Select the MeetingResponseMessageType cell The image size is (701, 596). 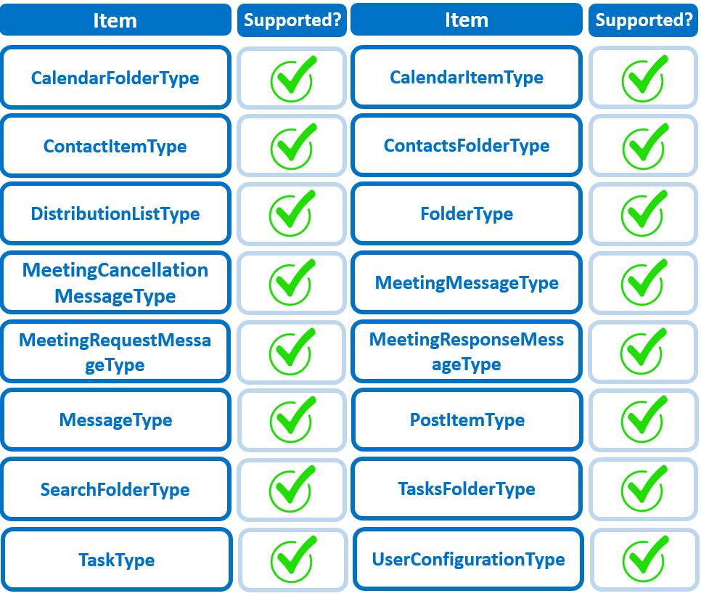[x=467, y=351]
